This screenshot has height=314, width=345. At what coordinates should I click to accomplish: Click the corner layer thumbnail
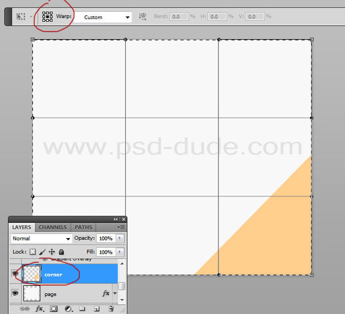click(x=32, y=274)
